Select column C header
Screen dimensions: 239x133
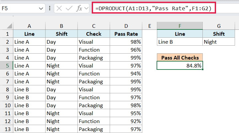(94, 26)
